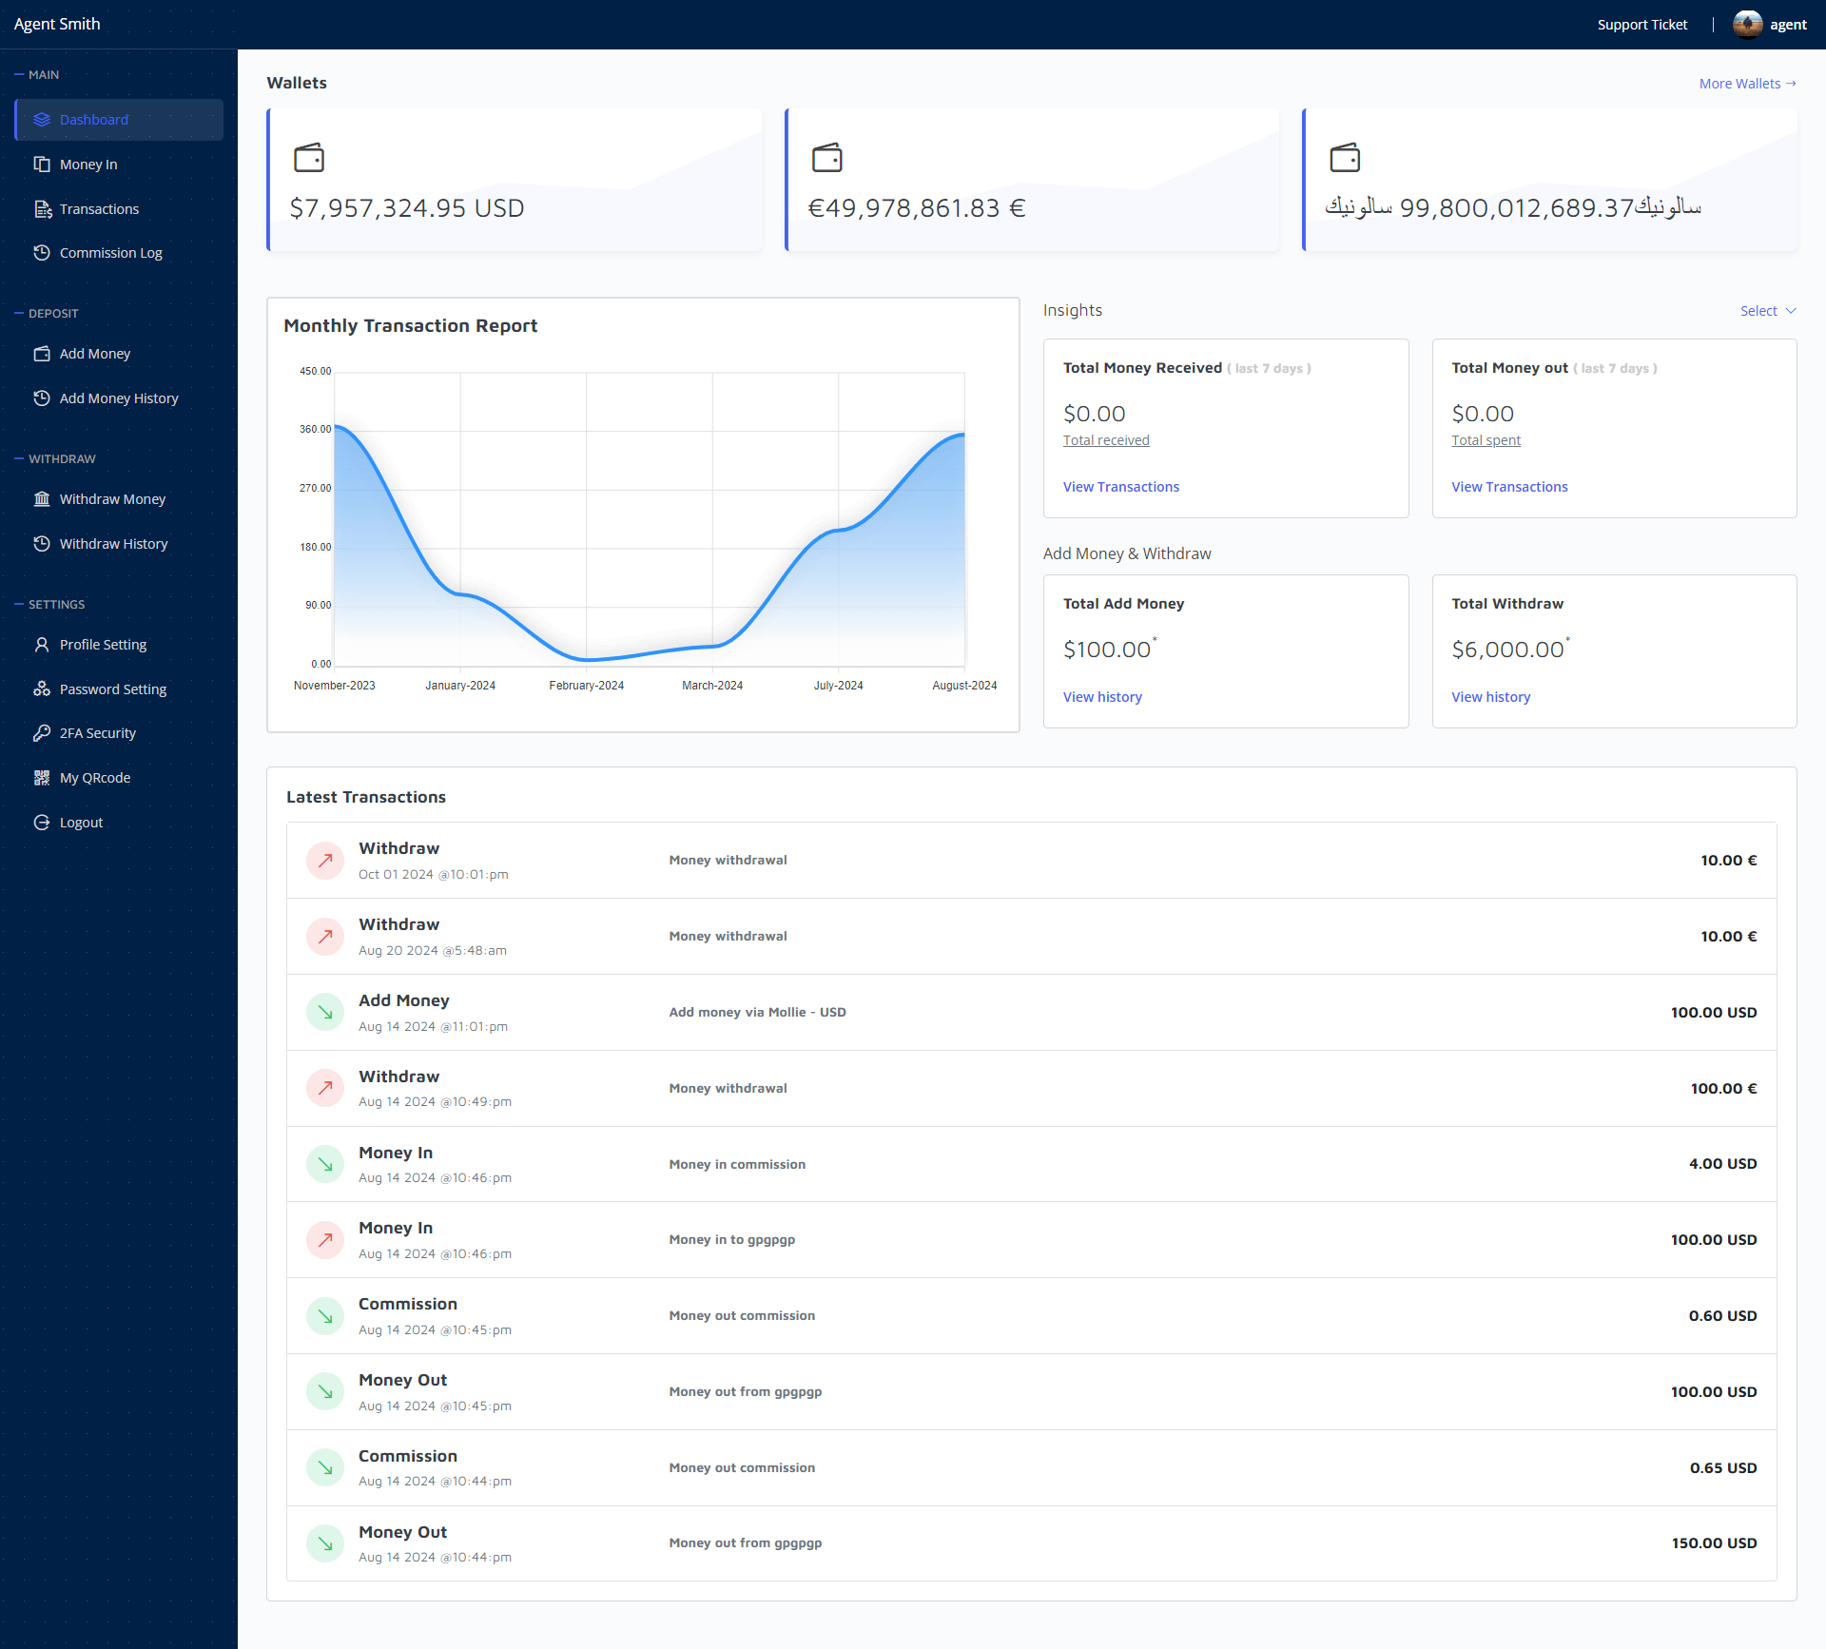Open the Support Ticket link
Screen dimensions: 1826x1649
(x=1641, y=25)
